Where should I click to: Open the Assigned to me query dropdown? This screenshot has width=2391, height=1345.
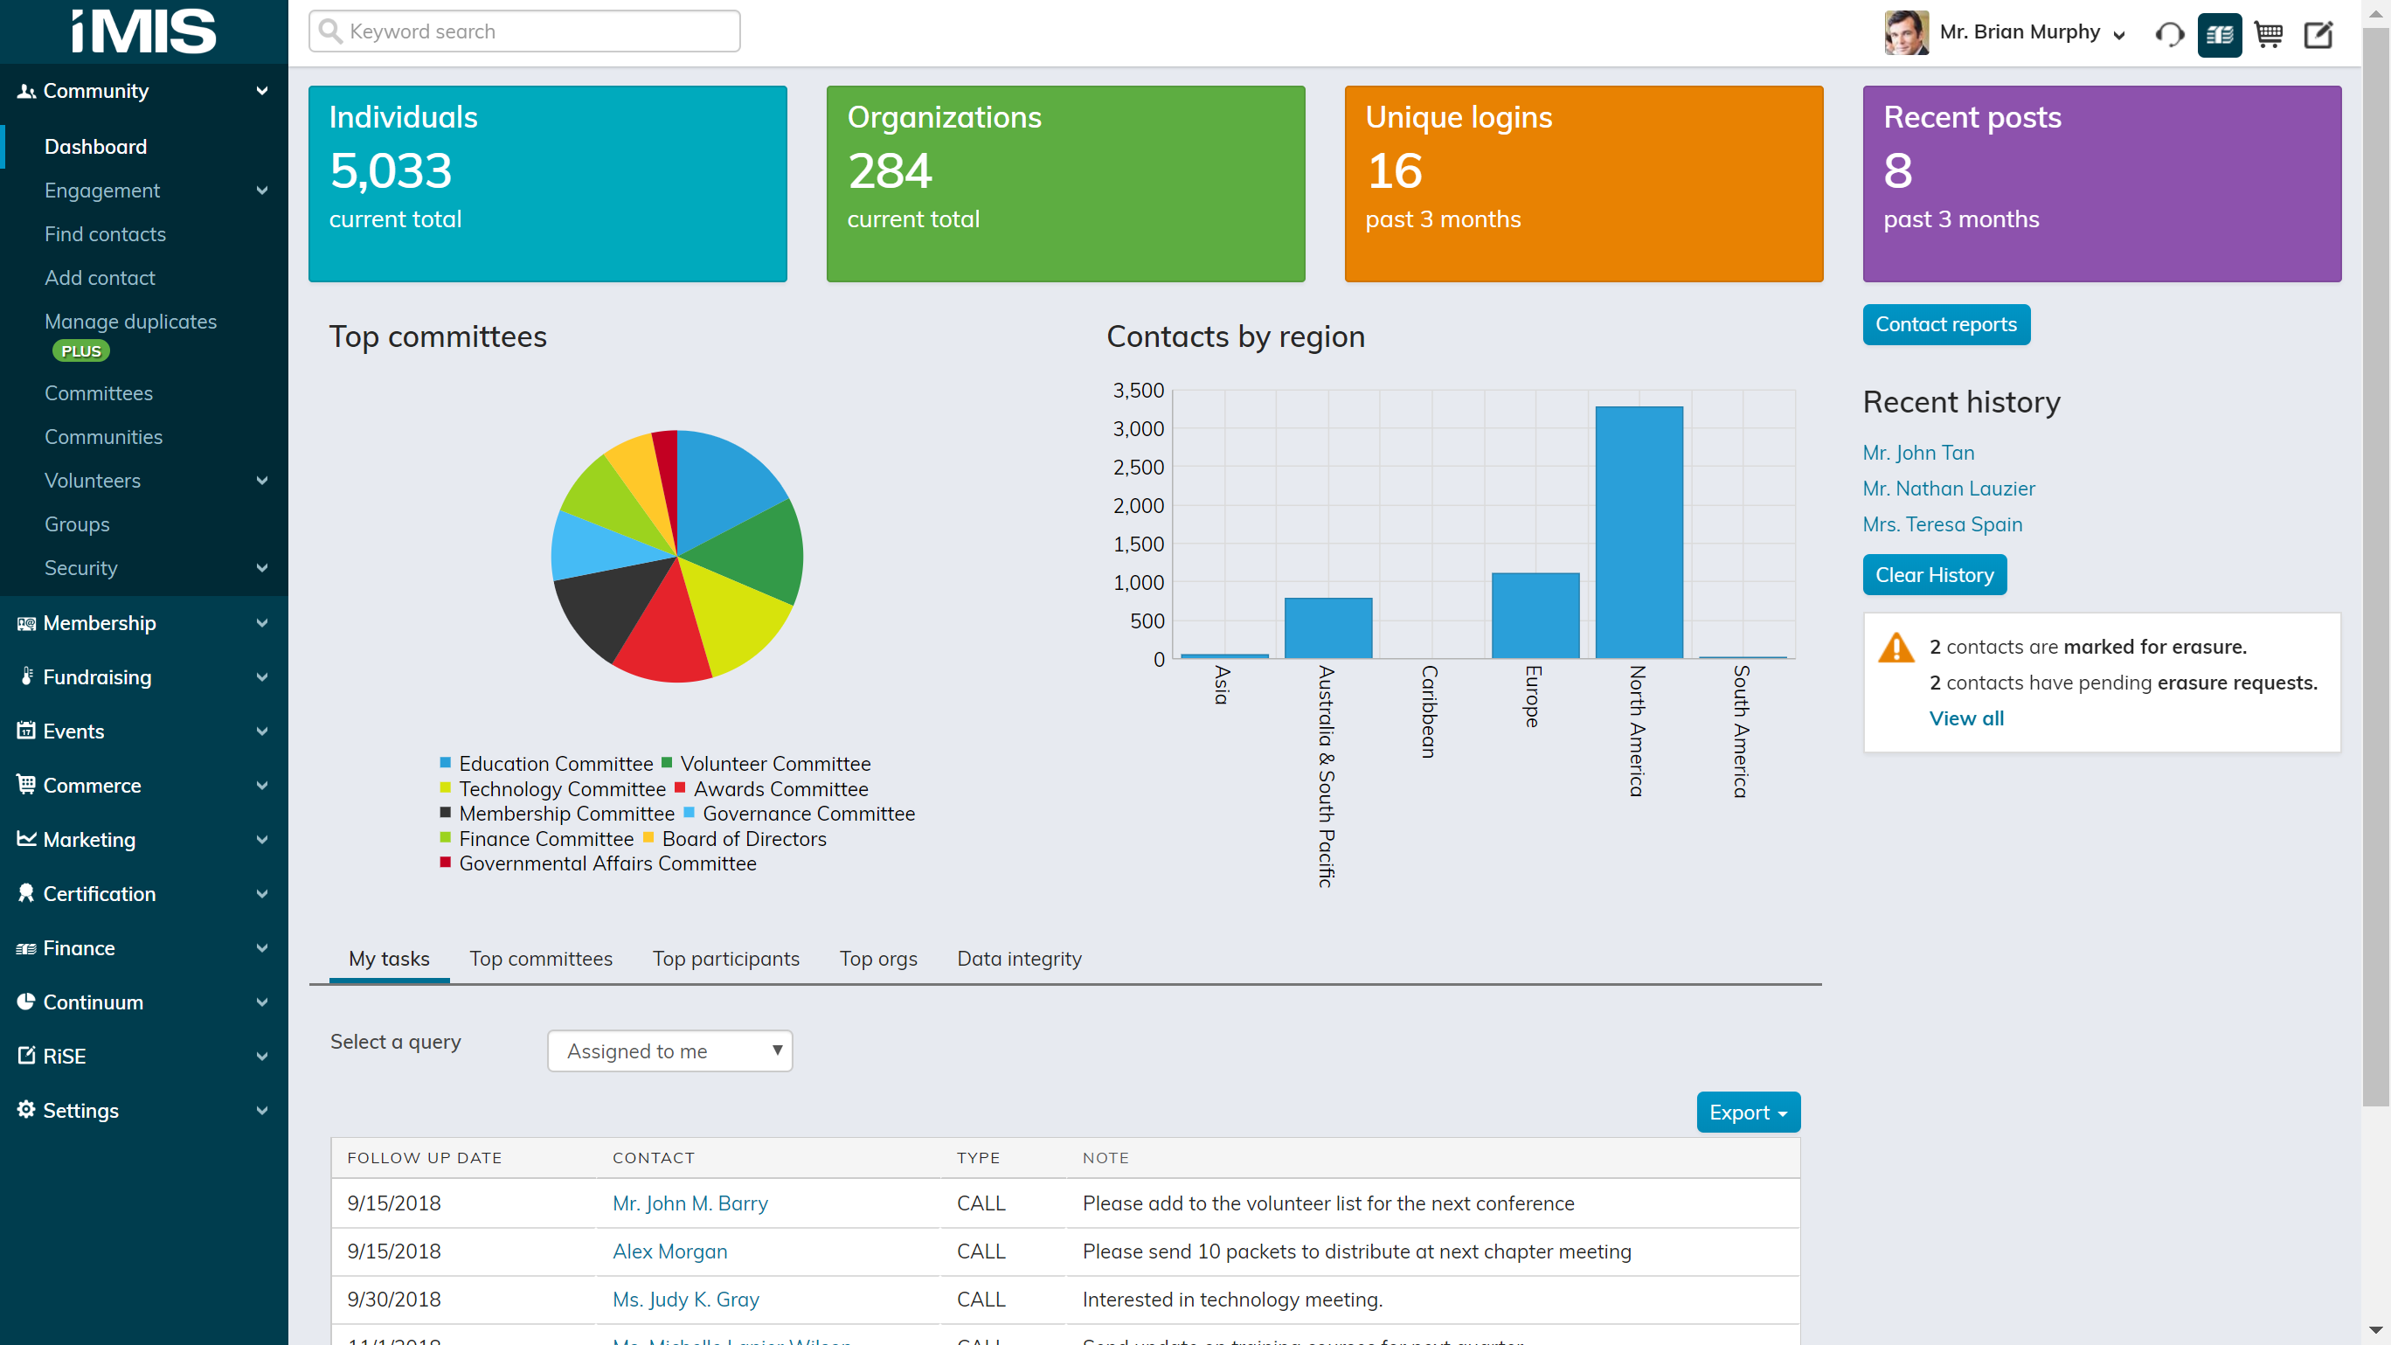point(669,1050)
